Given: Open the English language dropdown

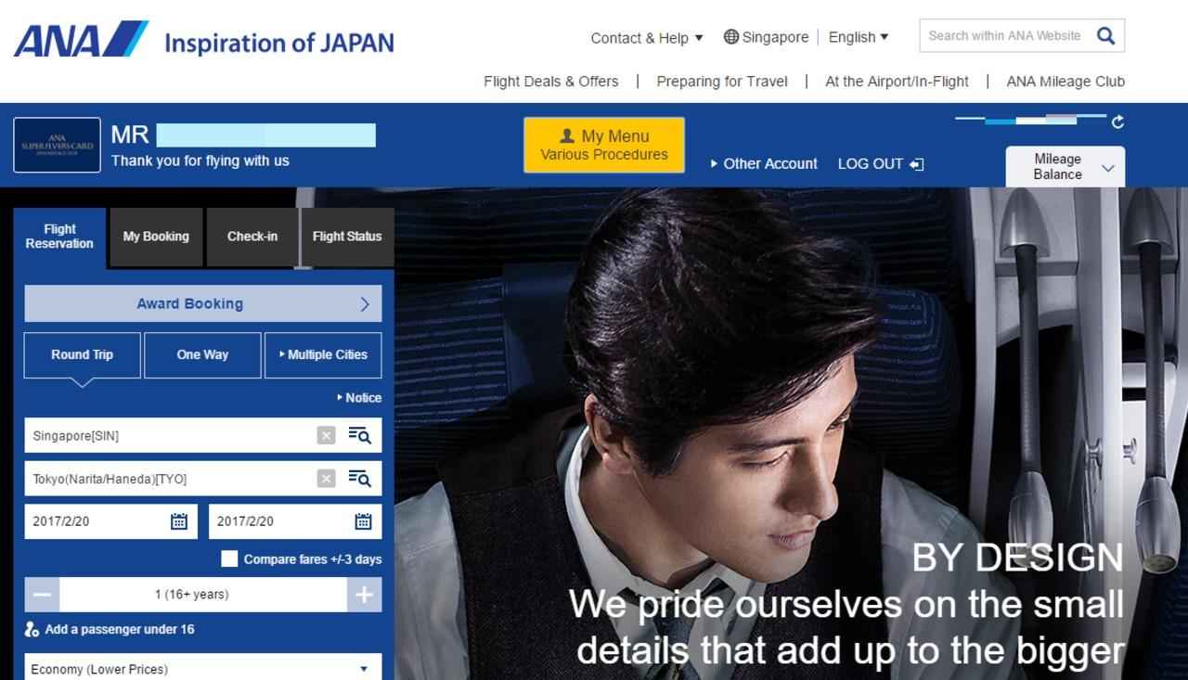Looking at the screenshot, I should [858, 37].
